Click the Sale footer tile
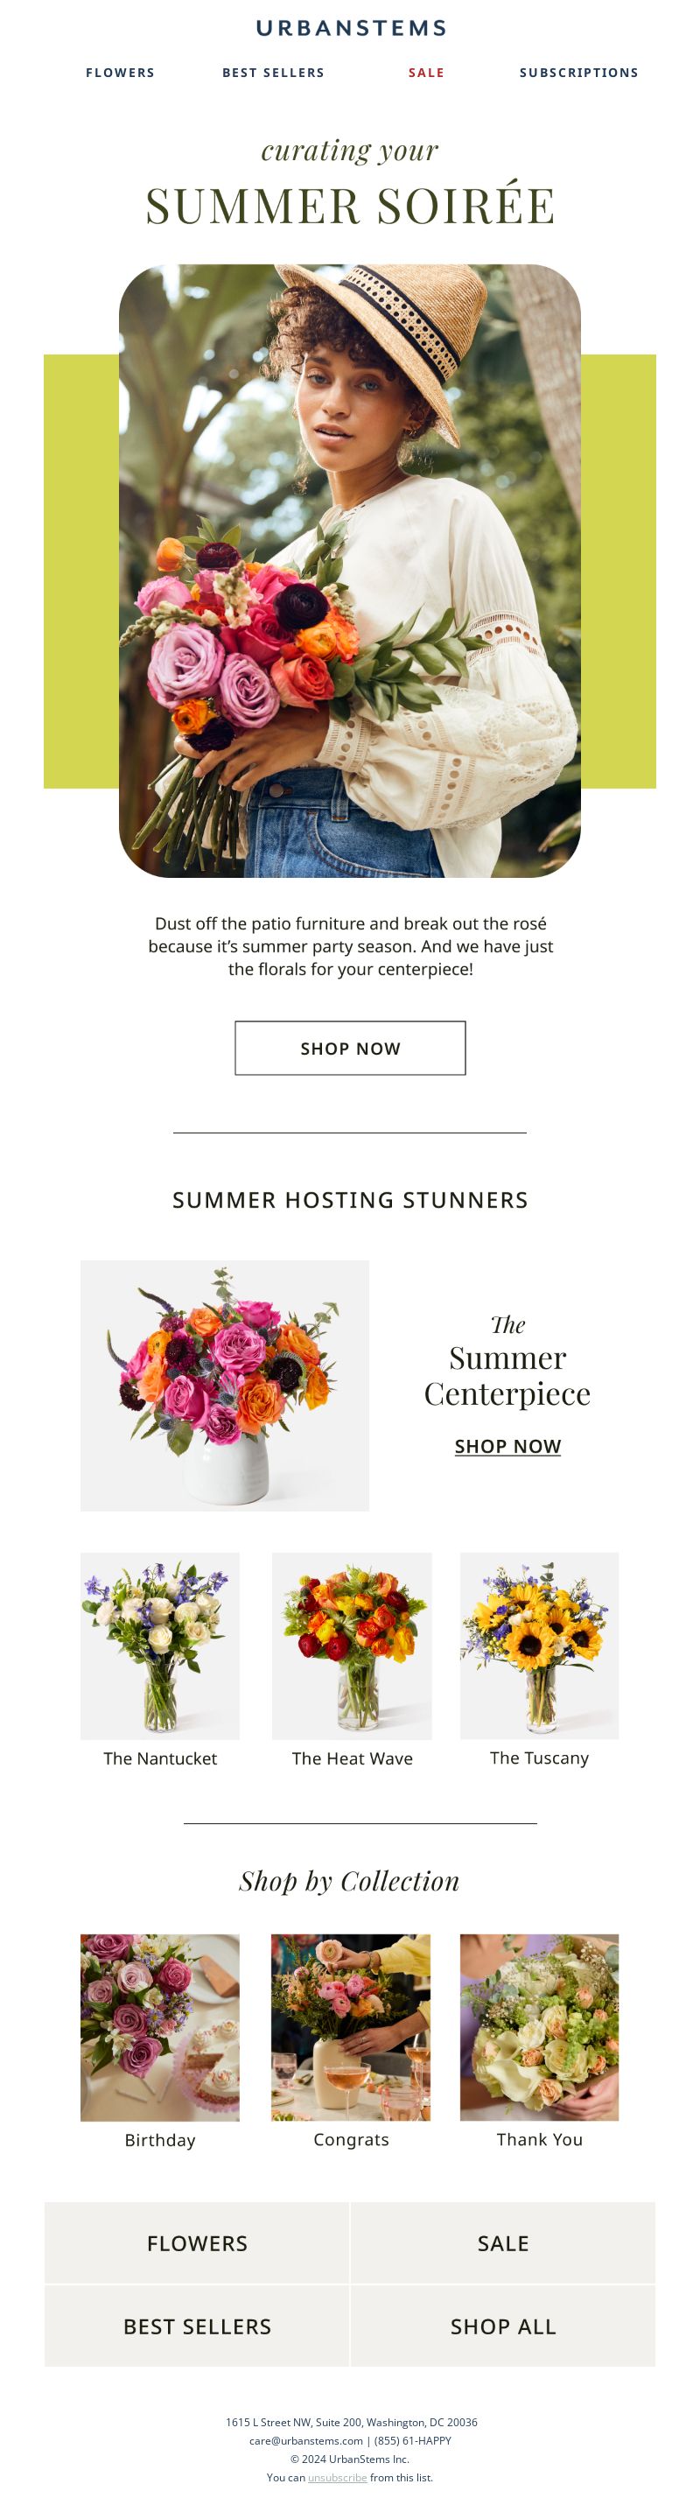This screenshot has width=700, height=2512. point(503,2242)
